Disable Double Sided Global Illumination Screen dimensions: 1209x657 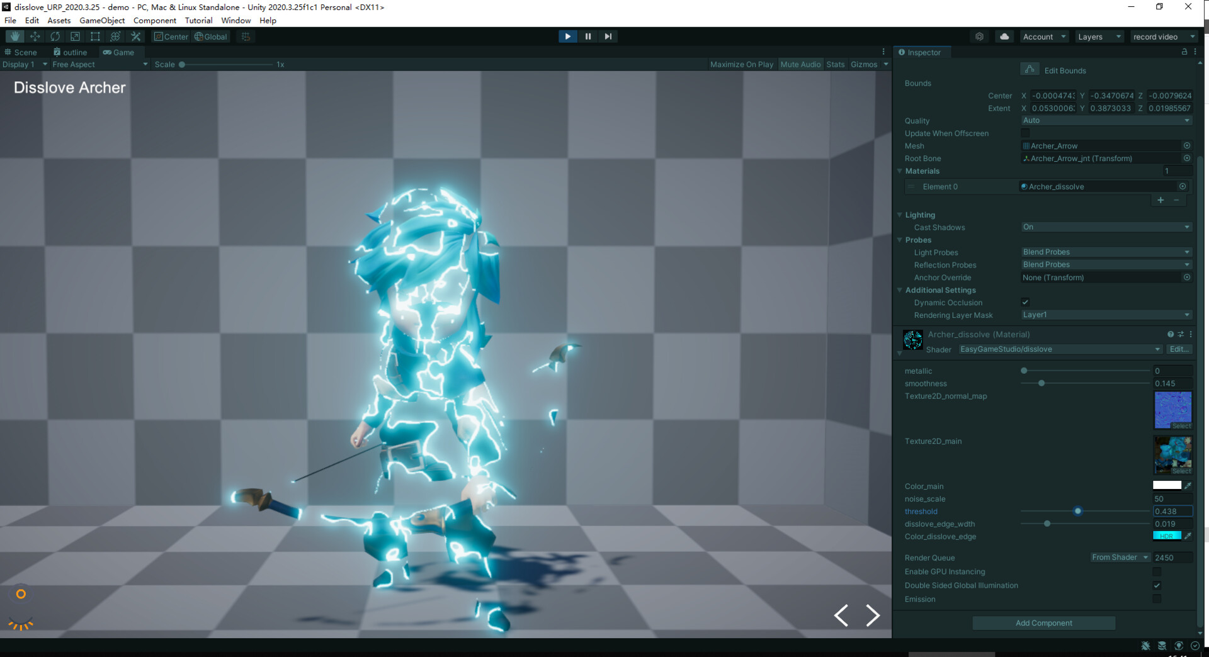tap(1157, 585)
